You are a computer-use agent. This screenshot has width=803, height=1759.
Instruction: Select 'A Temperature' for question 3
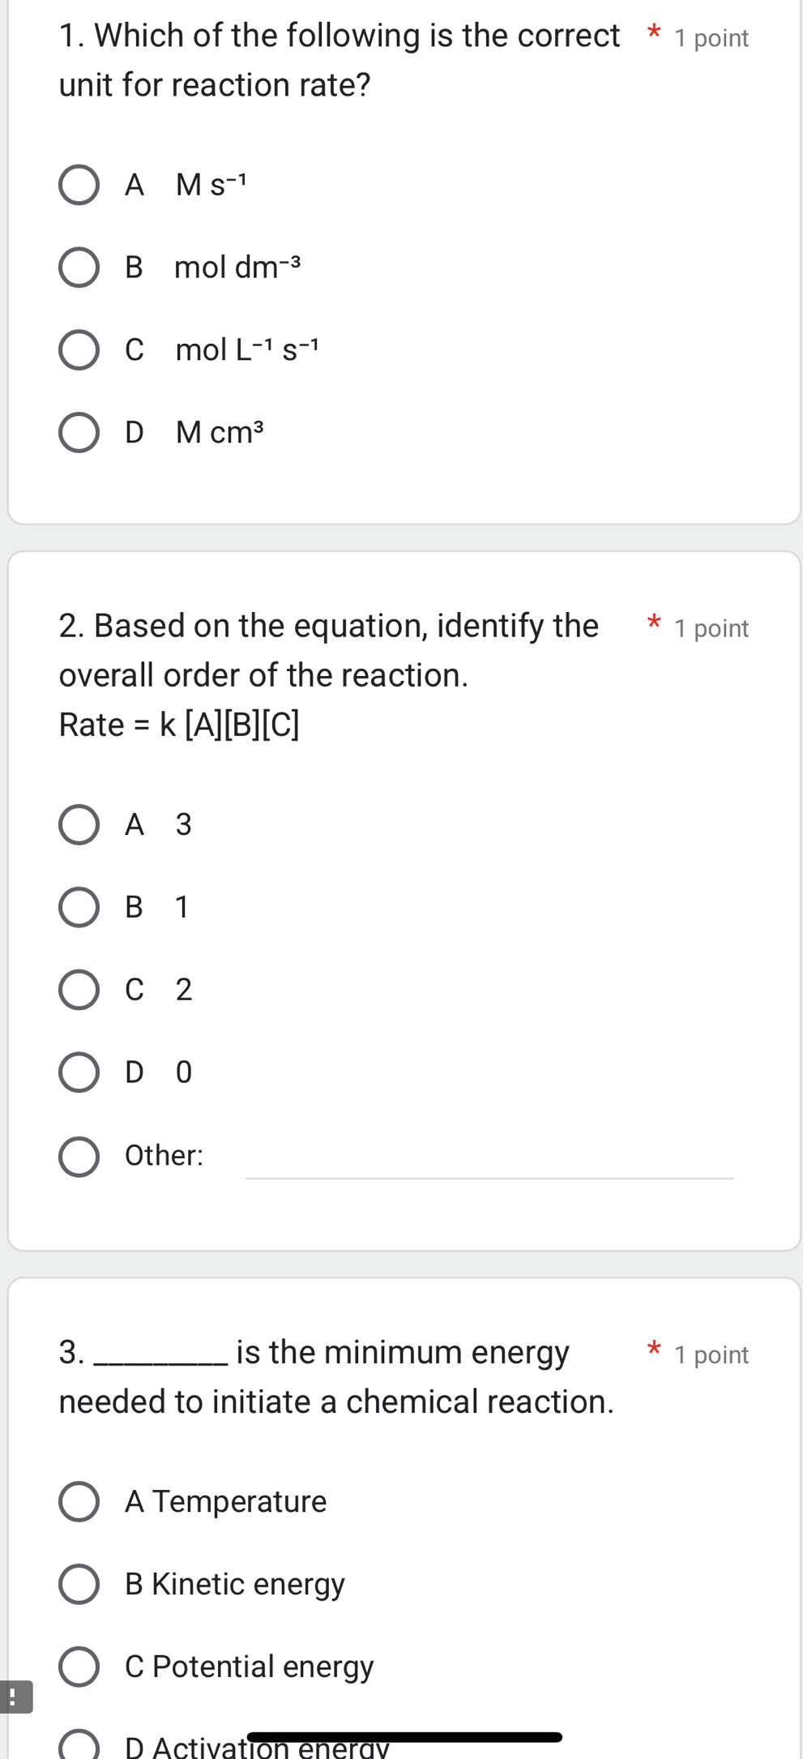tap(79, 1501)
